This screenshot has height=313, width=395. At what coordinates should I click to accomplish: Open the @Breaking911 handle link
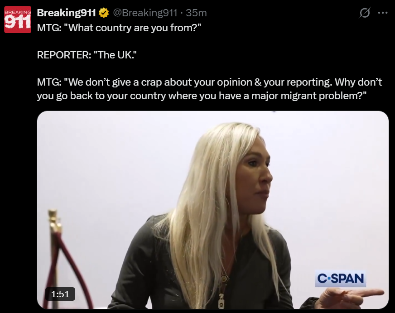(145, 13)
